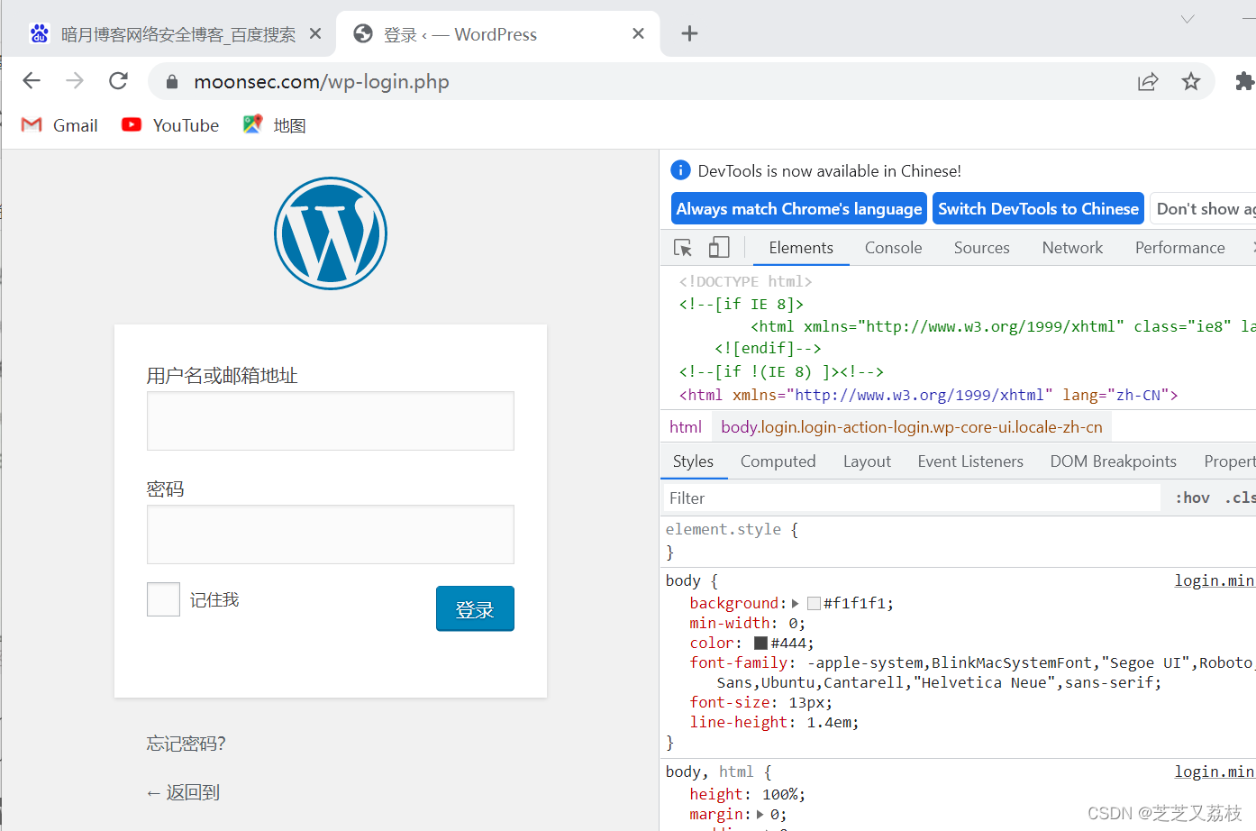Expand the background shorthand property triangle
Image resolution: width=1256 pixels, height=831 pixels.
(x=796, y=604)
